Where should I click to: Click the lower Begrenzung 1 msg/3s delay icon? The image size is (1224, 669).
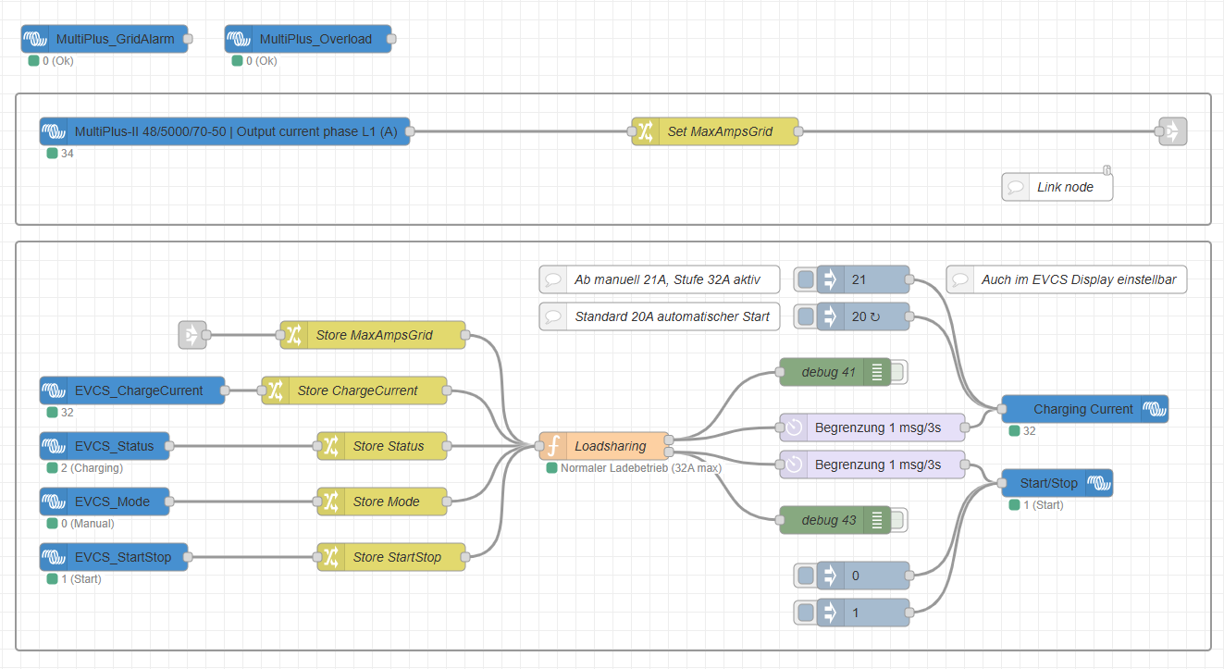[x=793, y=465]
